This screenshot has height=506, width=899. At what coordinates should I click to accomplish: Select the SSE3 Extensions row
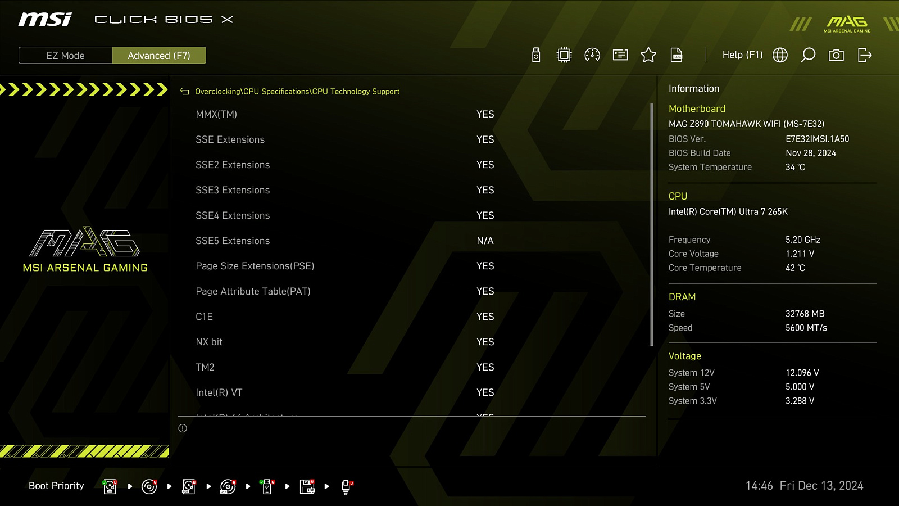(x=412, y=190)
